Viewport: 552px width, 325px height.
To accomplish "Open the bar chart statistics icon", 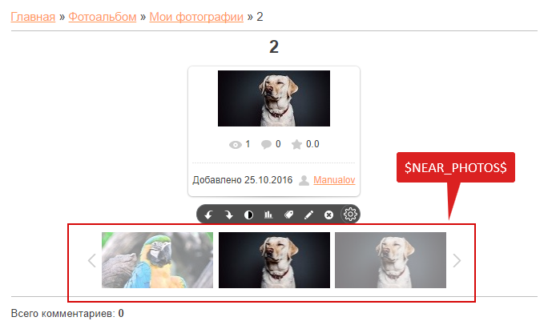I will (x=268, y=215).
